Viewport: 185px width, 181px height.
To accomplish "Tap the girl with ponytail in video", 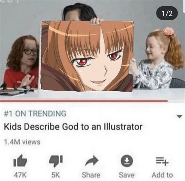I will click(x=157, y=59).
